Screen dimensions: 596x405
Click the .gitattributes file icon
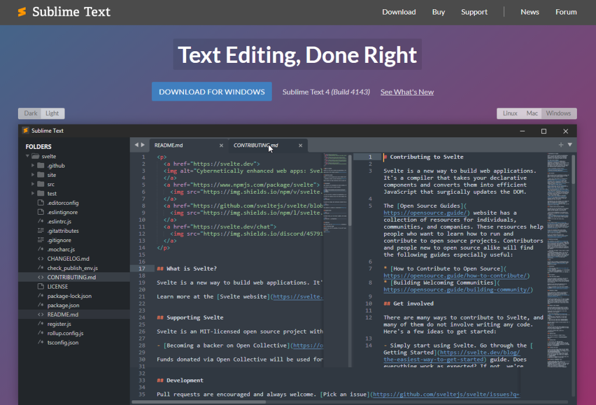pyautogui.click(x=41, y=230)
